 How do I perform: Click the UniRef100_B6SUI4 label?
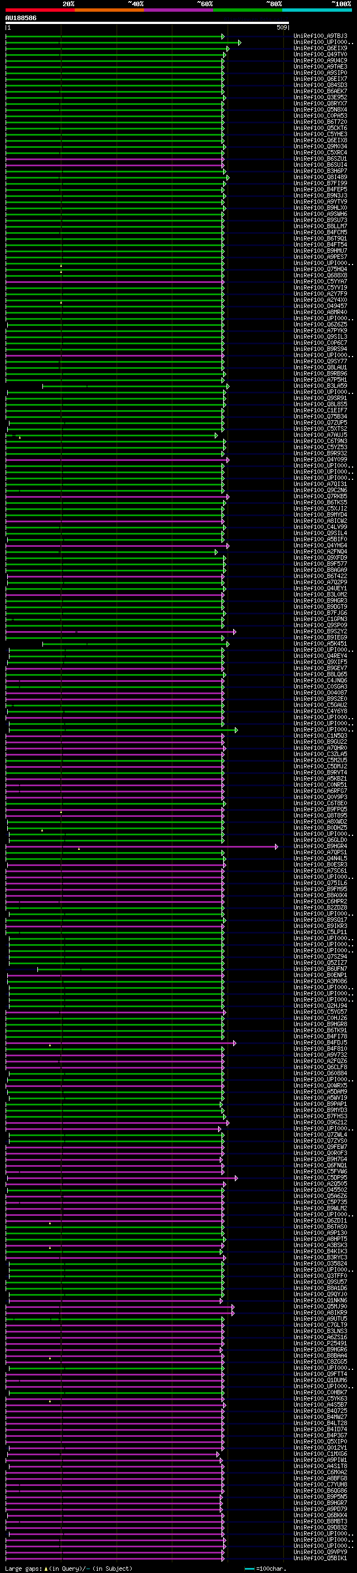[320, 165]
